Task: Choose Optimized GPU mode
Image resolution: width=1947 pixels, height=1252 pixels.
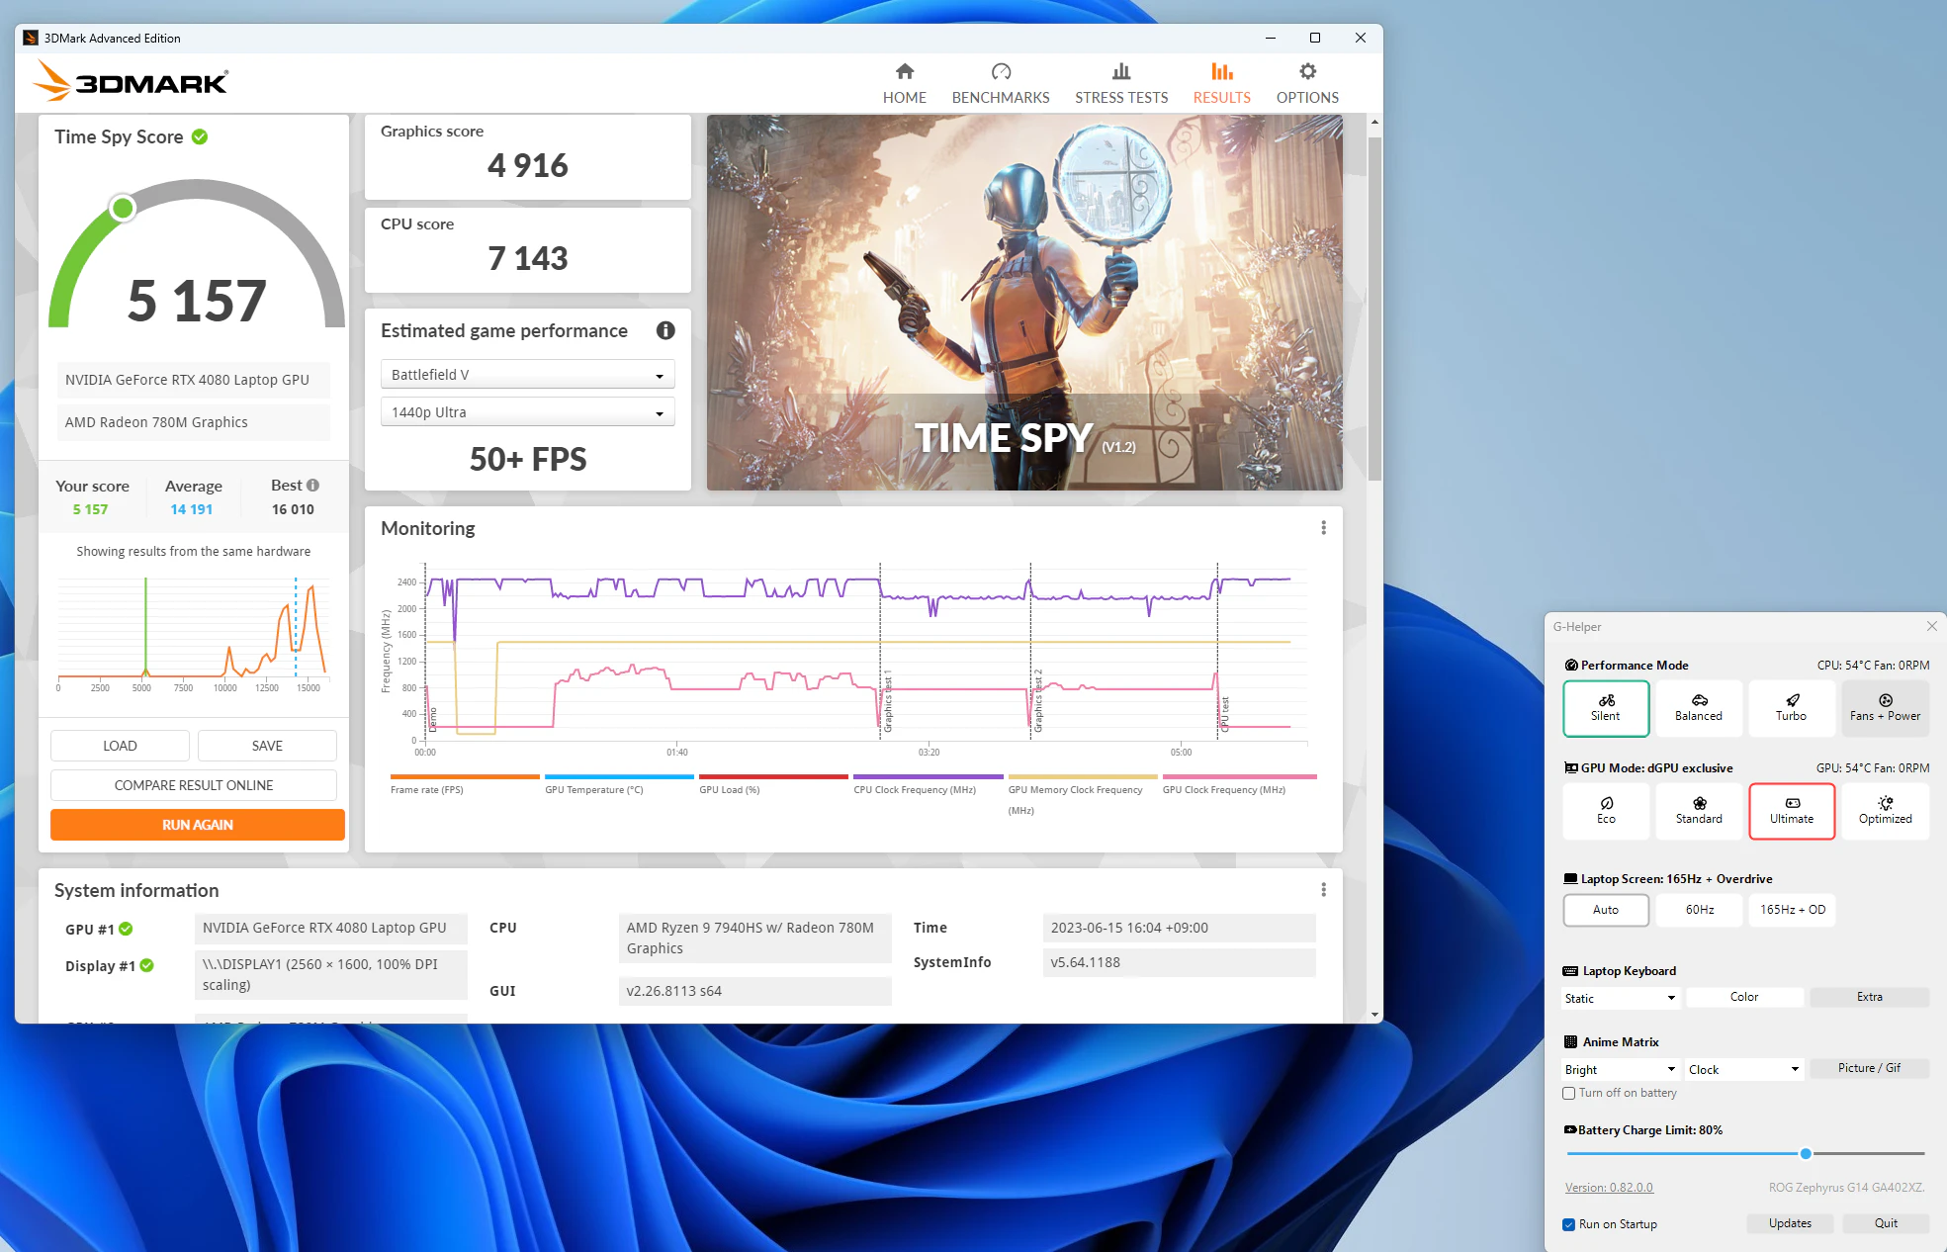Action: tap(1885, 811)
